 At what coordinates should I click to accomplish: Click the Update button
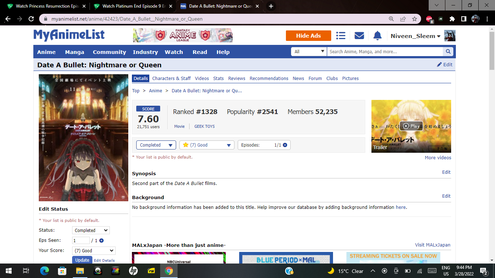82,260
